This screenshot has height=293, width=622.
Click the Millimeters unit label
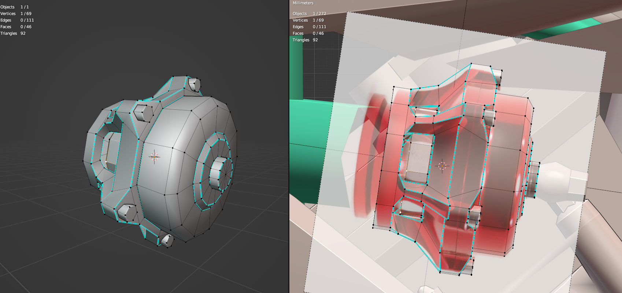[x=303, y=3]
